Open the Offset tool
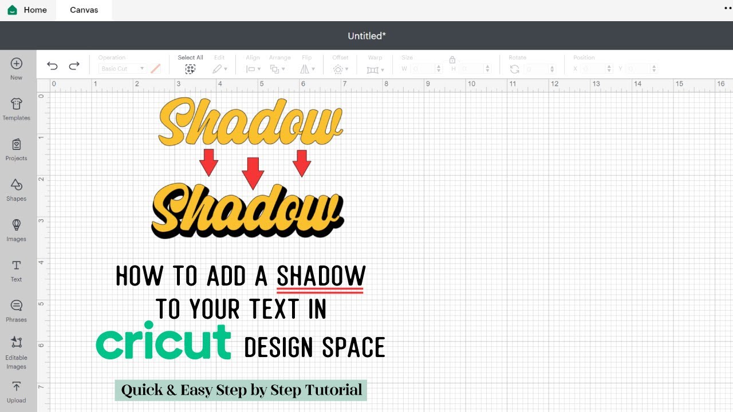This screenshot has width=733, height=412. (340, 69)
